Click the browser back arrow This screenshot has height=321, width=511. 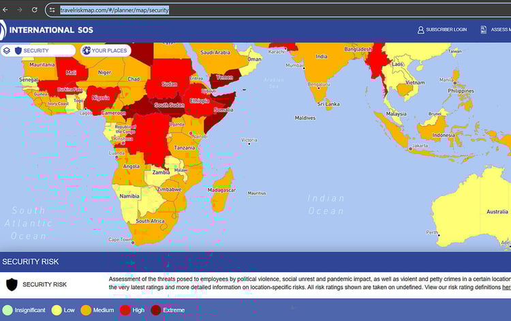point(5,10)
